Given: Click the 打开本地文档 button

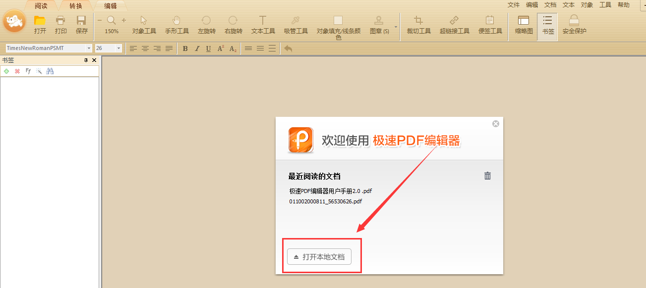Looking at the screenshot, I should tap(319, 257).
